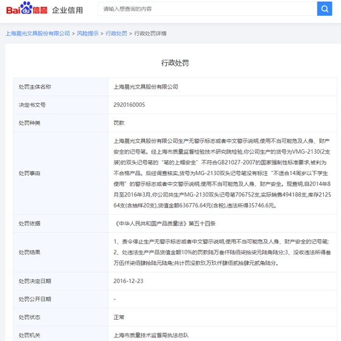Select 决定书文号 label cell
Viewport: 341px width, 341px height.
(x=61, y=105)
